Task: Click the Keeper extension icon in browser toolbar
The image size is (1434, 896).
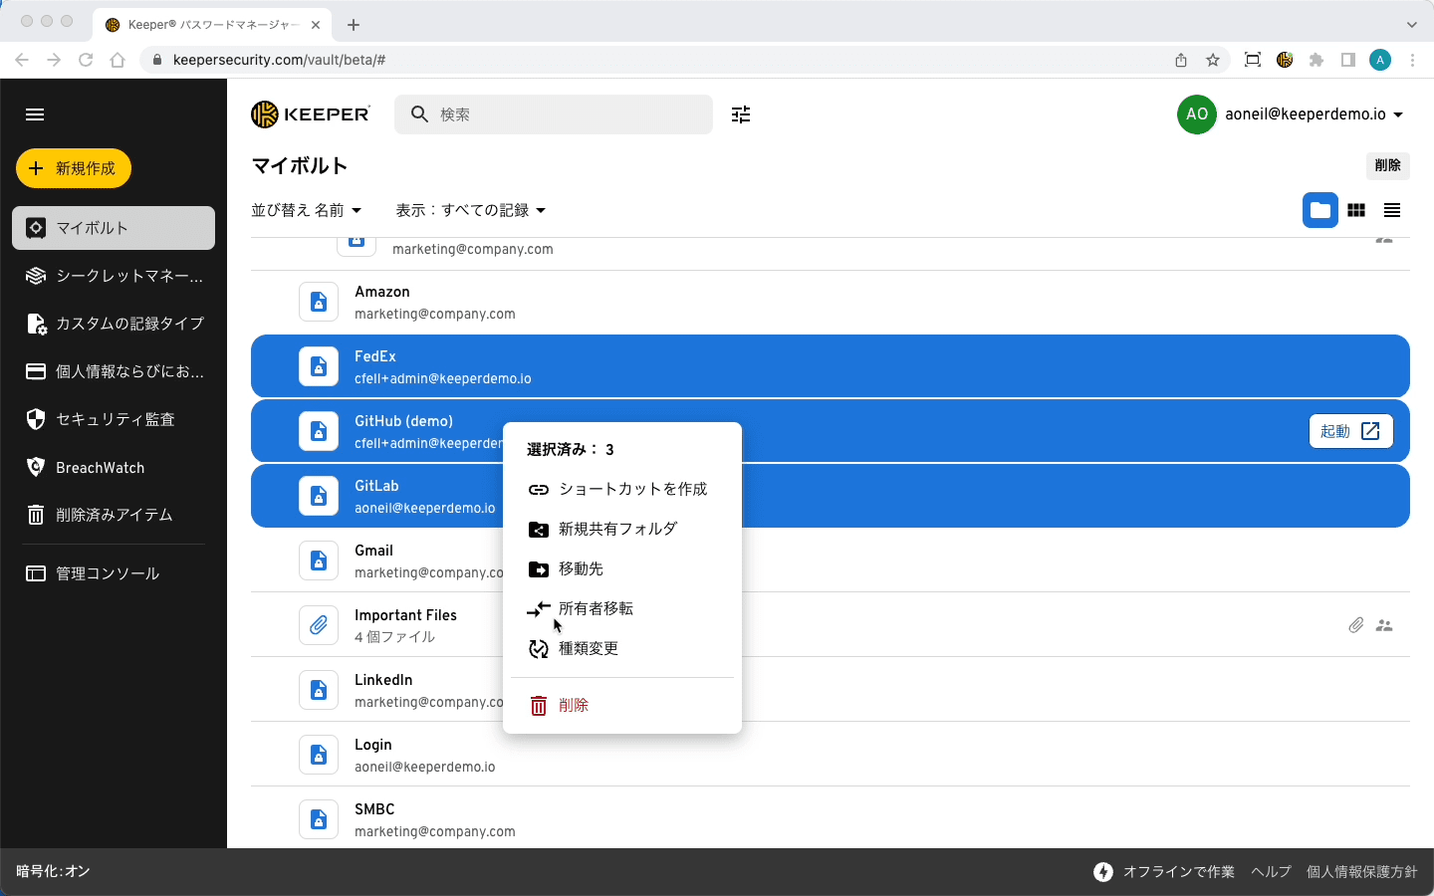Action: [1285, 60]
